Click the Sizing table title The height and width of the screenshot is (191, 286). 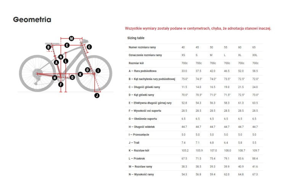(x=136, y=38)
